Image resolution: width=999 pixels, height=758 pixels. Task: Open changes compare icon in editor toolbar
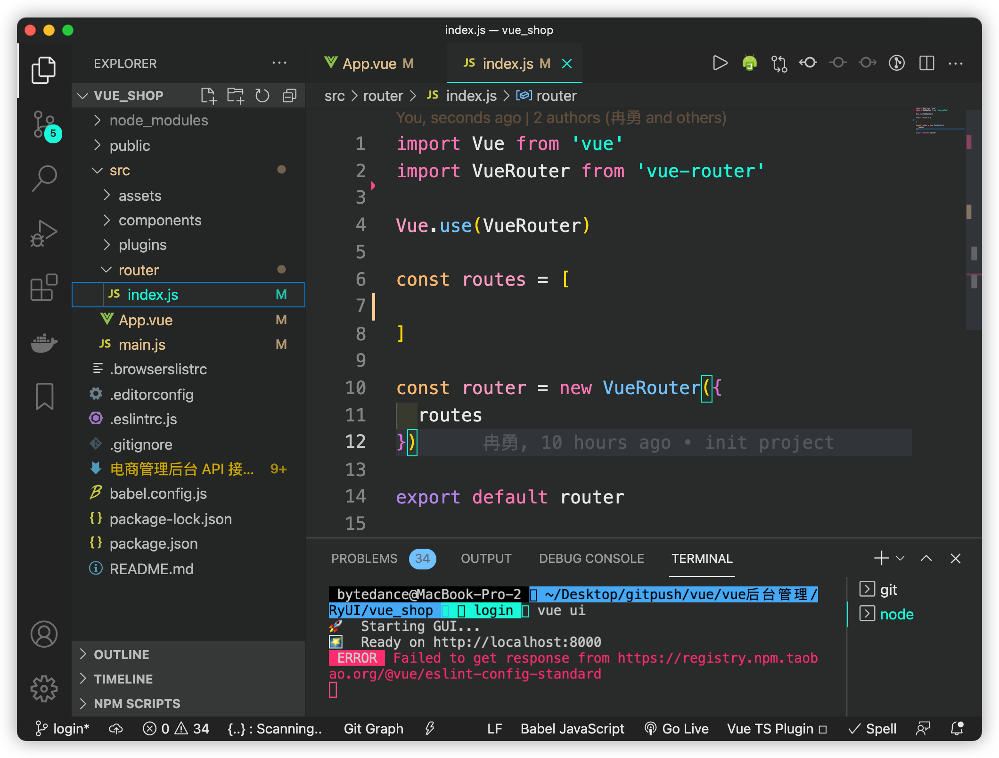(x=779, y=63)
